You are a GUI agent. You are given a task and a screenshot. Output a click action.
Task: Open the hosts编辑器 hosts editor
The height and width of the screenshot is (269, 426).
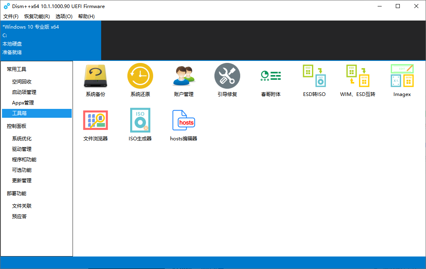184,125
